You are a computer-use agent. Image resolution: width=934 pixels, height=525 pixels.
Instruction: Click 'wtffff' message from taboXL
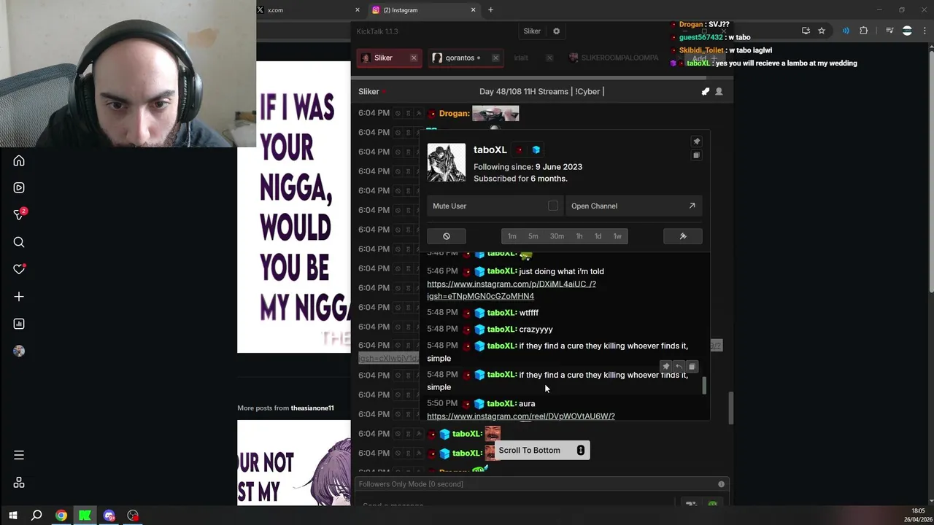[528, 313]
